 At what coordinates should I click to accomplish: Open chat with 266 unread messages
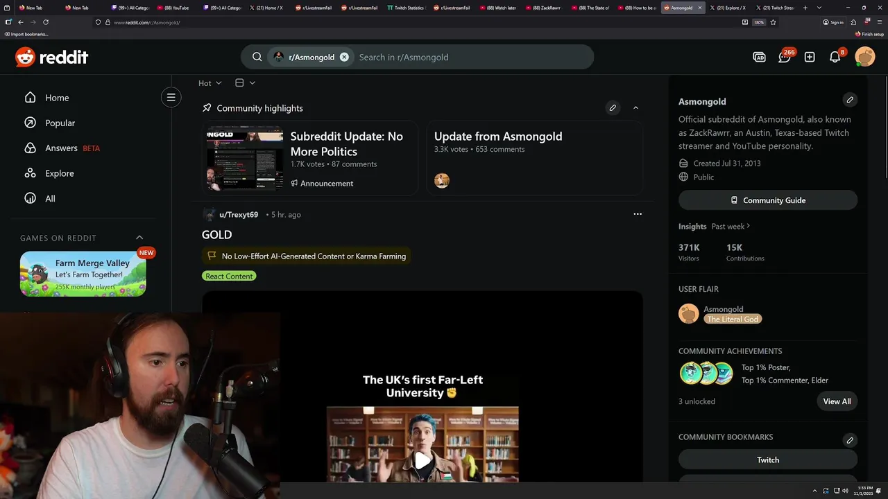pos(785,57)
